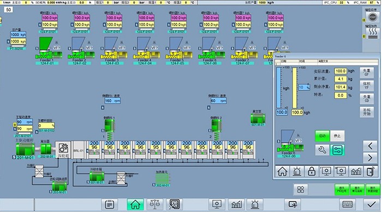
Task: Open the on-screen keyboard icon
Action: [347, 204]
